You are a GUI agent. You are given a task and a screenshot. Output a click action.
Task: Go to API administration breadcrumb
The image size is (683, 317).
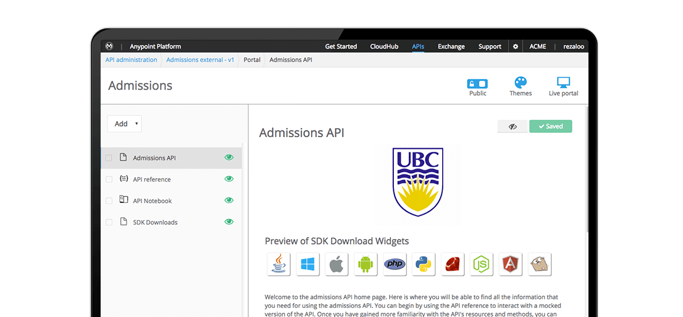tap(131, 60)
